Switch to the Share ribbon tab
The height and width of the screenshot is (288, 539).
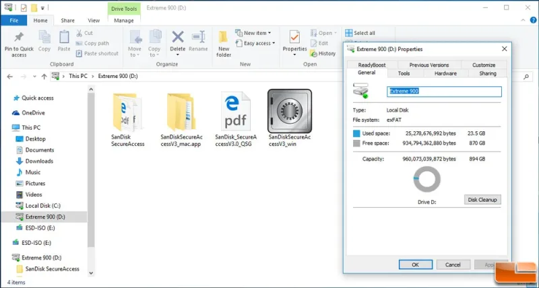[x=68, y=21]
